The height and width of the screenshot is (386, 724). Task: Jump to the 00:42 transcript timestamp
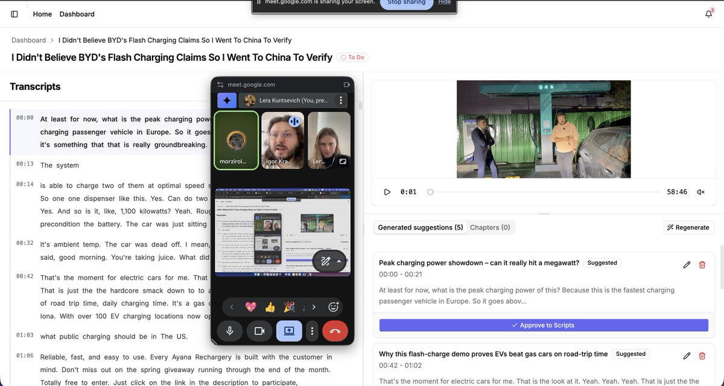click(25, 276)
